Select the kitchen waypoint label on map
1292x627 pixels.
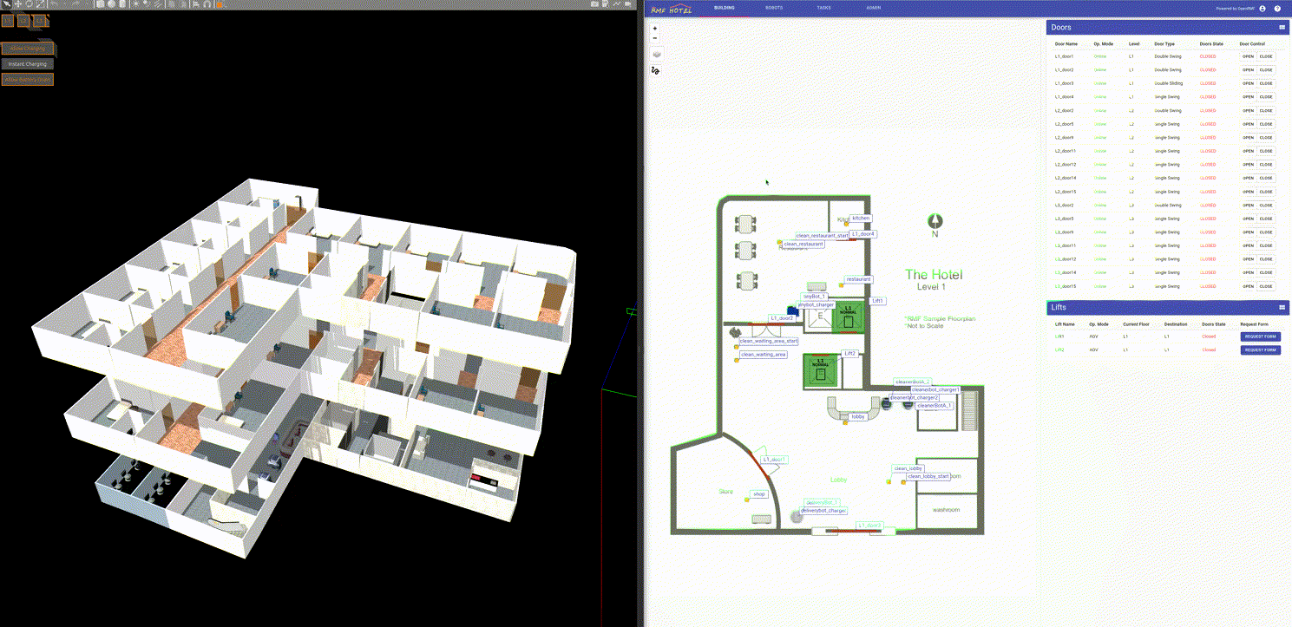(860, 219)
